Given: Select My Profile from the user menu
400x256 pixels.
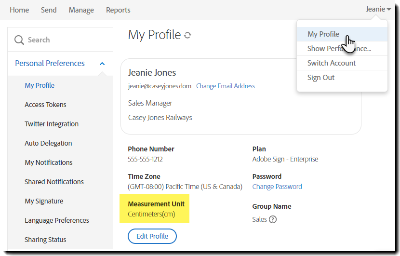Looking at the screenshot, I should point(323,34).
